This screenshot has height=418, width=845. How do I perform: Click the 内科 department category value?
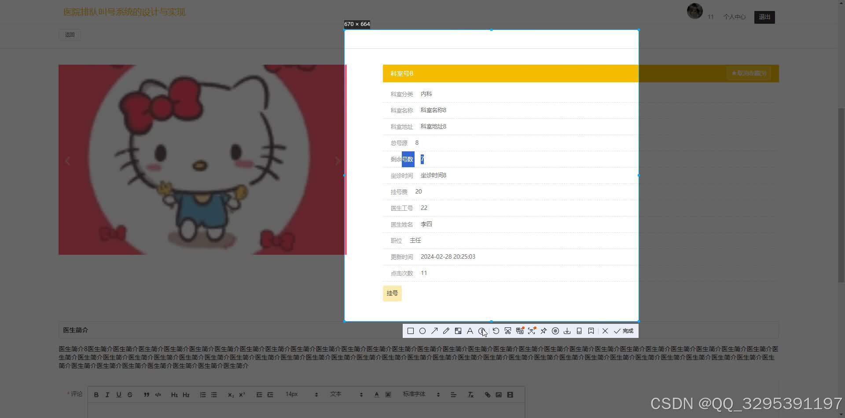click(426, 94)
